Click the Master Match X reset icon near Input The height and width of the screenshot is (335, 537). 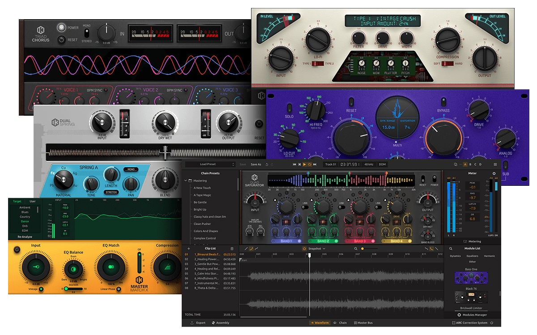tap(17, 249)
